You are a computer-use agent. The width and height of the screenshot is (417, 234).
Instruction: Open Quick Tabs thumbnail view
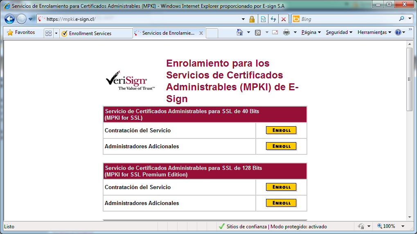[x=48, y=33]
